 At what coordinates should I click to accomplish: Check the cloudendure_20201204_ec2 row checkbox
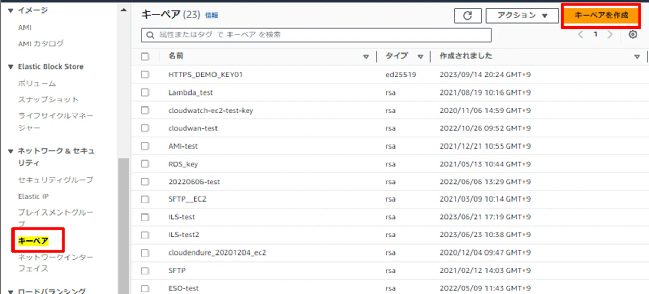pyautogui.click(x=145, y=252)
